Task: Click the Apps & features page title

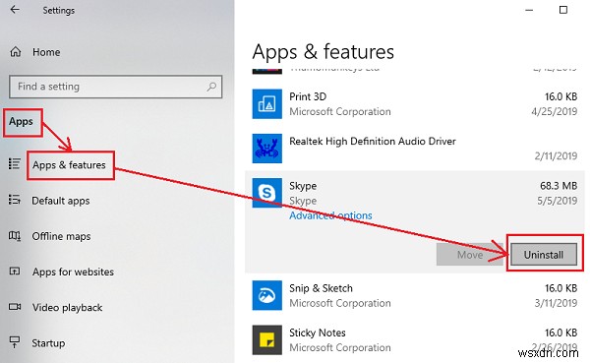Action: click(x=324, y=51)
